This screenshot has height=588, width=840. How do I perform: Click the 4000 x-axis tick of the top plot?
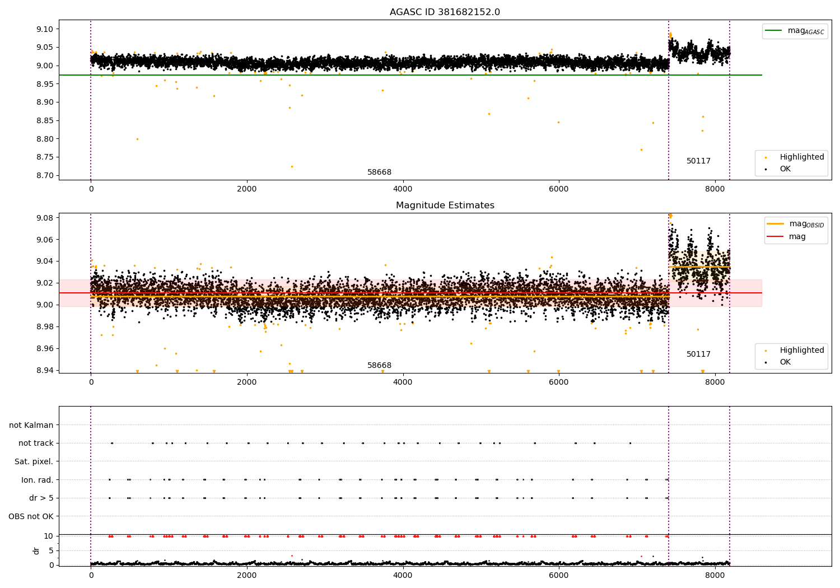tap(403, 189)
